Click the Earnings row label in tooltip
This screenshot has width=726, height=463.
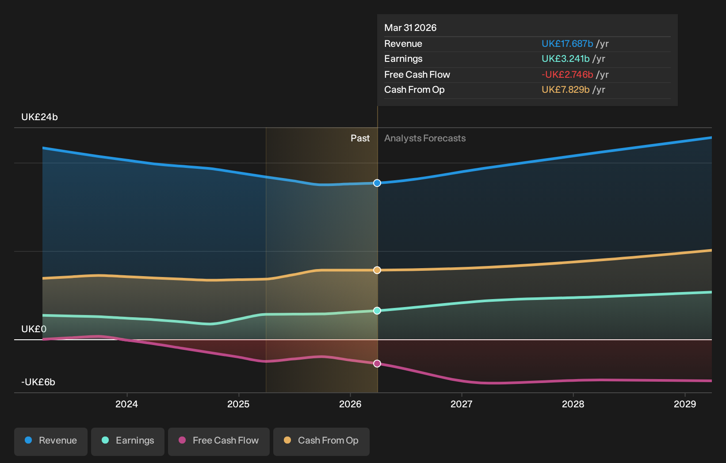(x=403, y=59)
